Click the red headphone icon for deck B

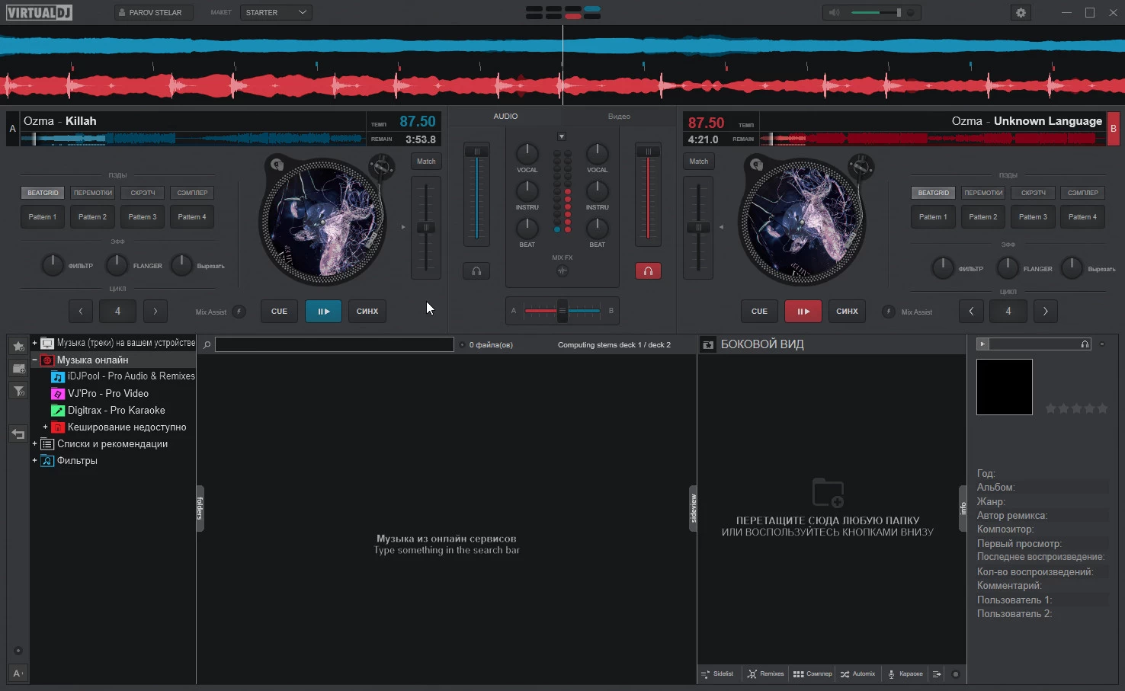(648, 271)
